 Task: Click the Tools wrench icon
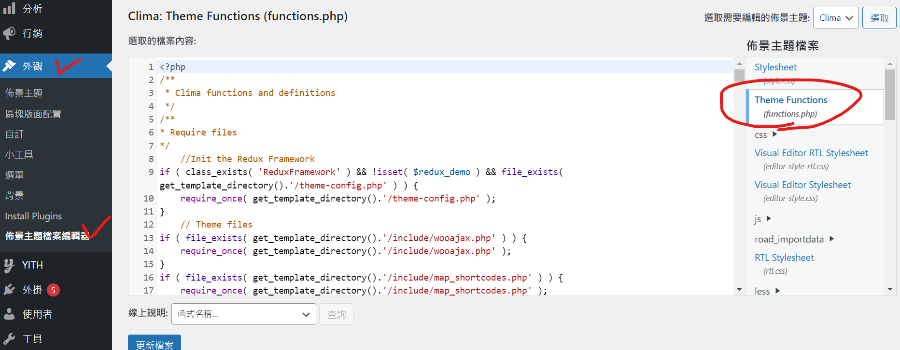point(9,339)
